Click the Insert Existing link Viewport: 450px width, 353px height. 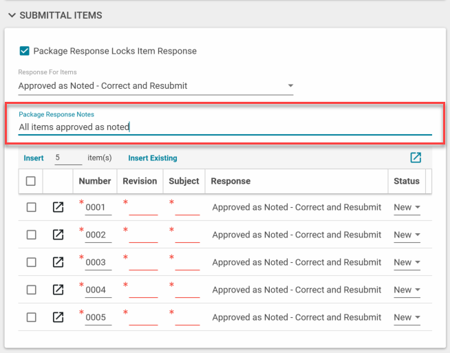click(153, 158)
